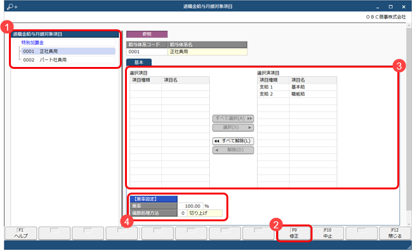Select 0002 パート社員用 in the tree

(x=69, y=60)
